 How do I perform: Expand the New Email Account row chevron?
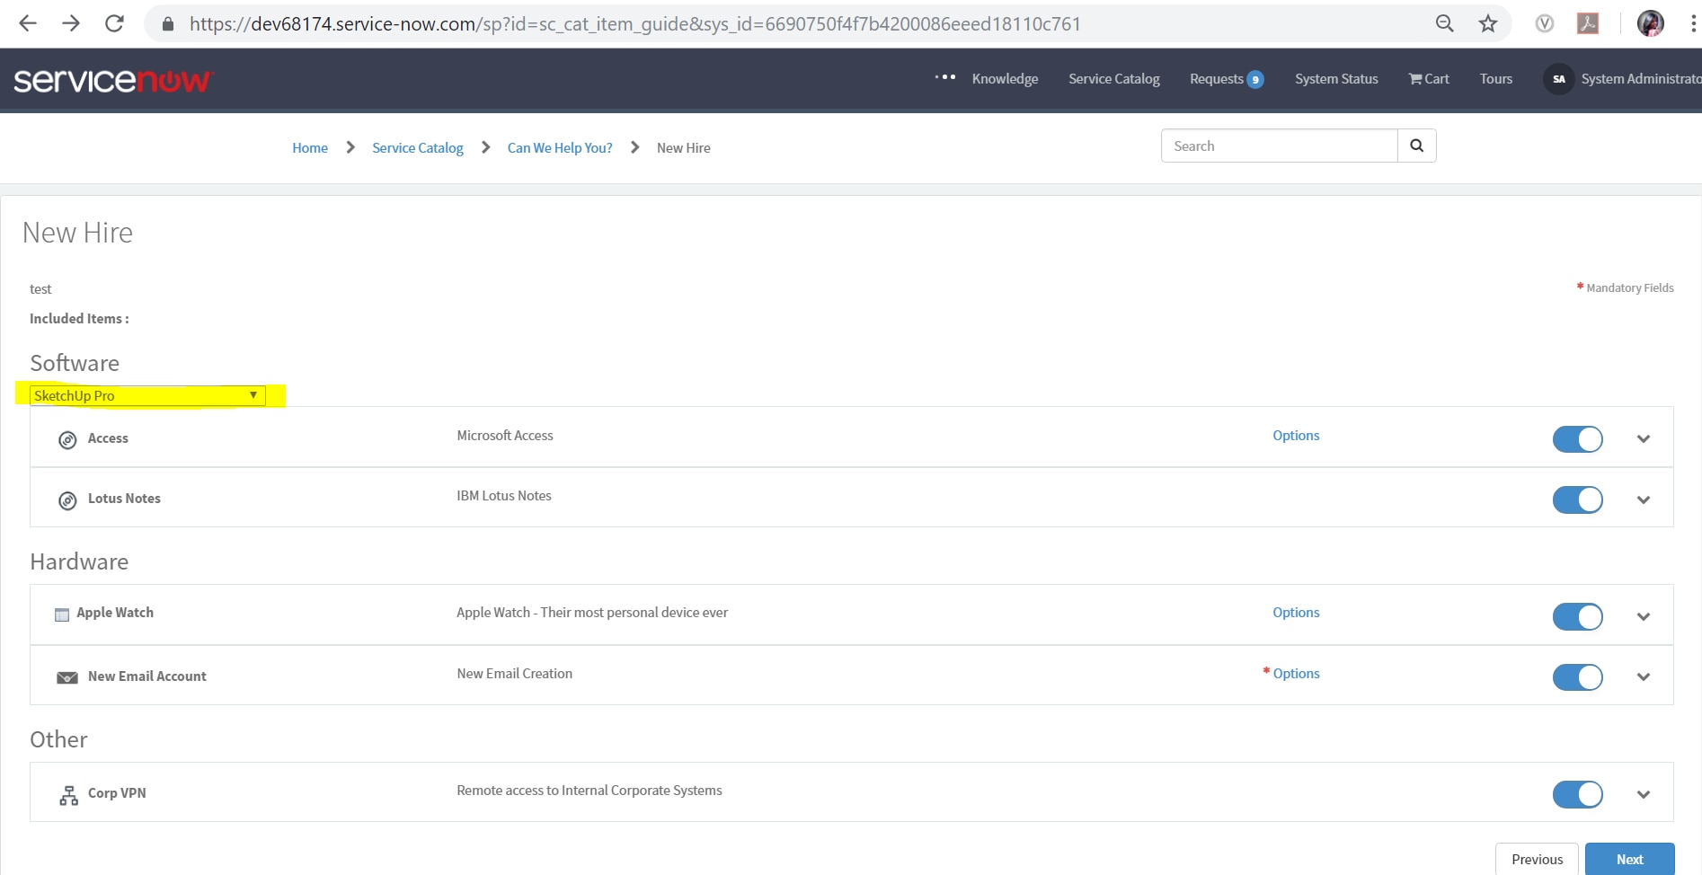pyautogui.click(x=1644, y=677)
